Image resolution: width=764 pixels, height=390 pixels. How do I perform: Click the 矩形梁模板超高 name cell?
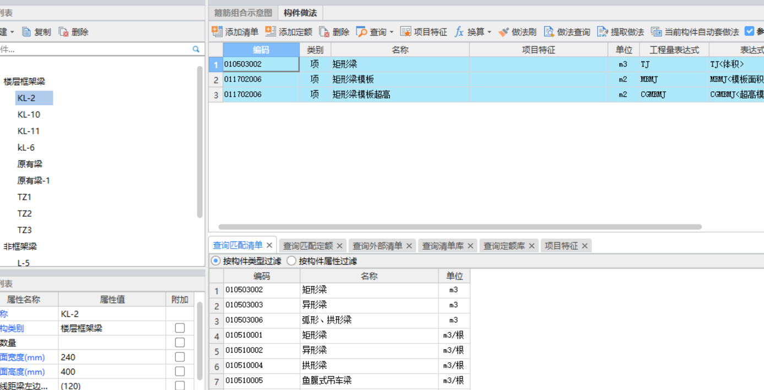(x=400, y=94)
